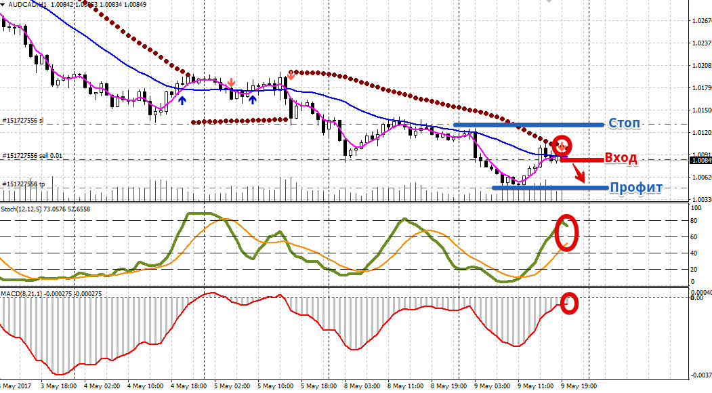The image size is (712, 393).
Task: Click the current price tag on price axis
Action: [700, 161]
